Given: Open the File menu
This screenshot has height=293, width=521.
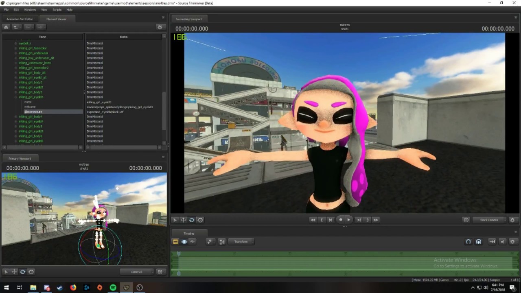Looking at the screenshot, I should click(x=6, y=10).
